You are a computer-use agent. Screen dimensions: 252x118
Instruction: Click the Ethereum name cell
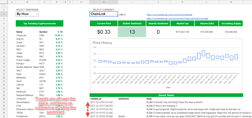click(21, 92)
